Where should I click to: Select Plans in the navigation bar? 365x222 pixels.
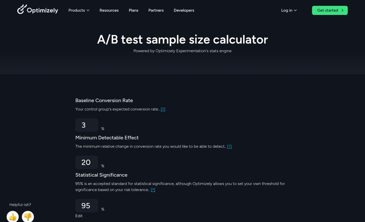pyautogui.click(x=133, y=10)
